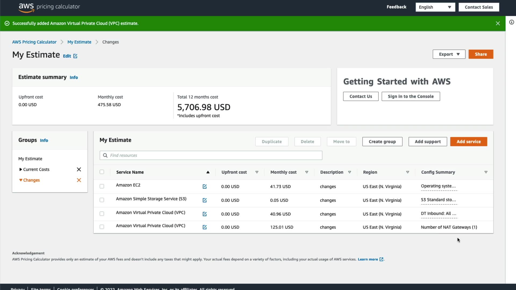Click the Find resources search field
Viewport: 516px width, 290px height.
(211, 155)
